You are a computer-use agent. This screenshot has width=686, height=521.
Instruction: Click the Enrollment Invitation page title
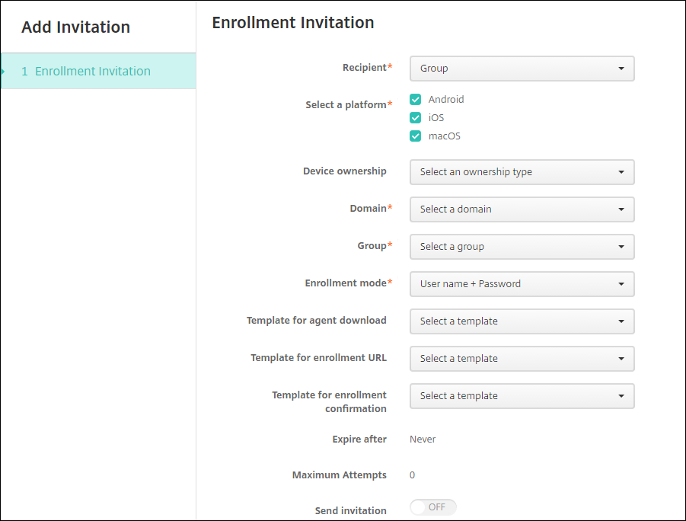[292, 23]
